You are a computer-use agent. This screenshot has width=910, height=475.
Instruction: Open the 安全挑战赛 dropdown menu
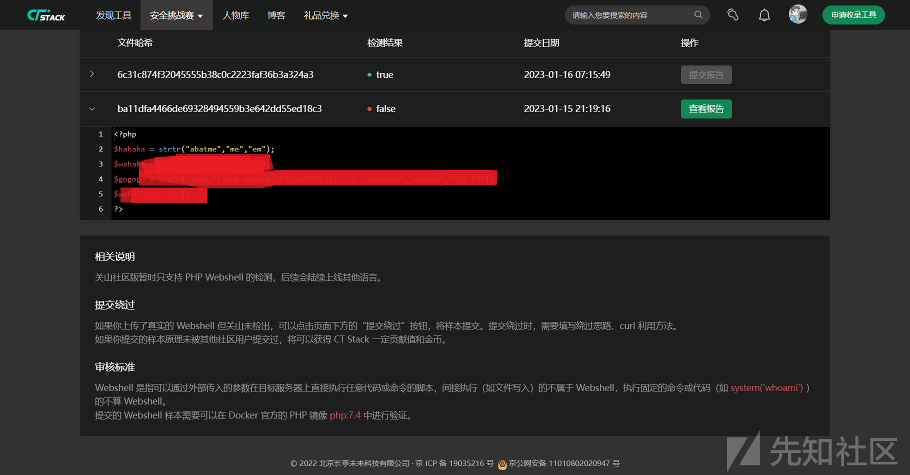point(176,15)
